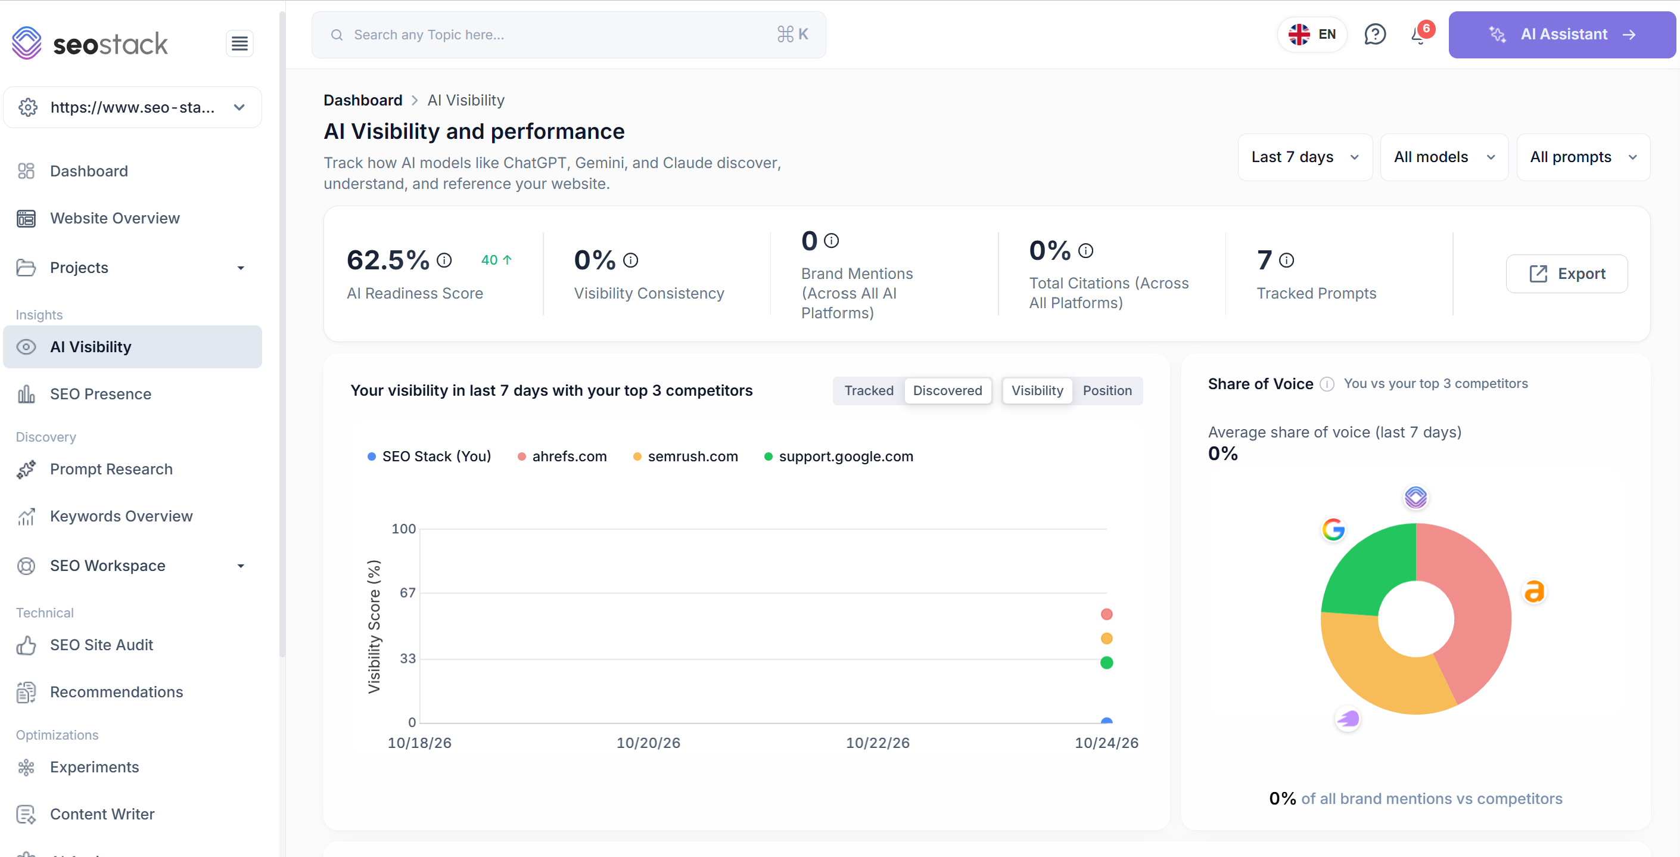Open the website URL selector dropdown

pos(132,108)
